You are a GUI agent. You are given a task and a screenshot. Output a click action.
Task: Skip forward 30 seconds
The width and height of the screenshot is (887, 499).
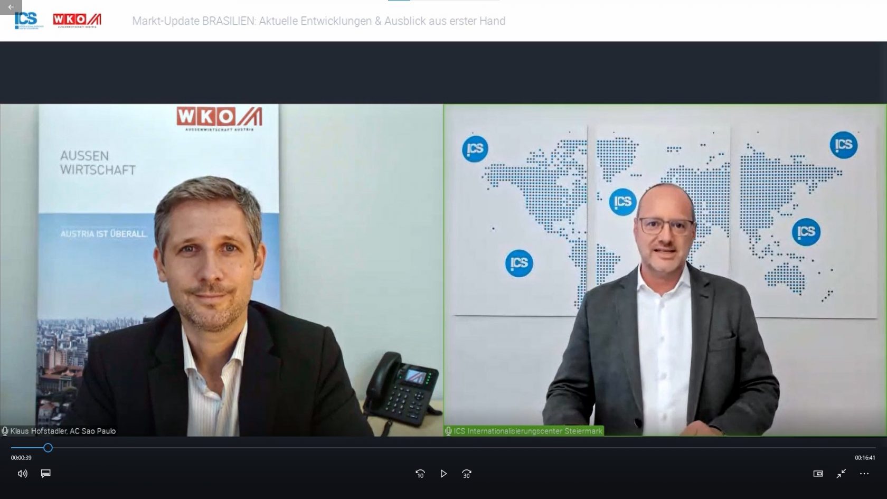[467, 474]
